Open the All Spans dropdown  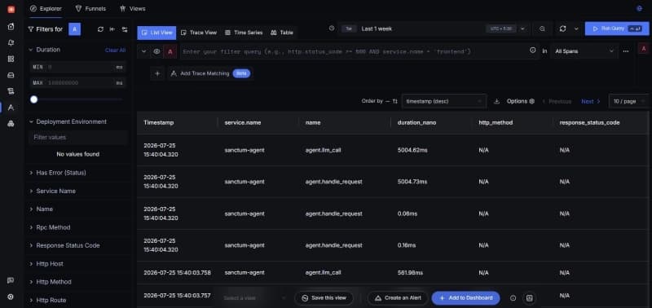[584, 51]
